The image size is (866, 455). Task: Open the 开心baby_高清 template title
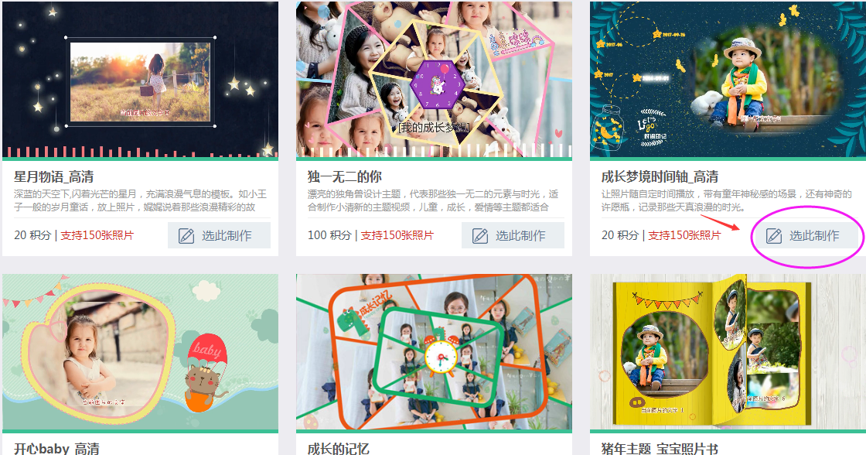coord(56,449)
